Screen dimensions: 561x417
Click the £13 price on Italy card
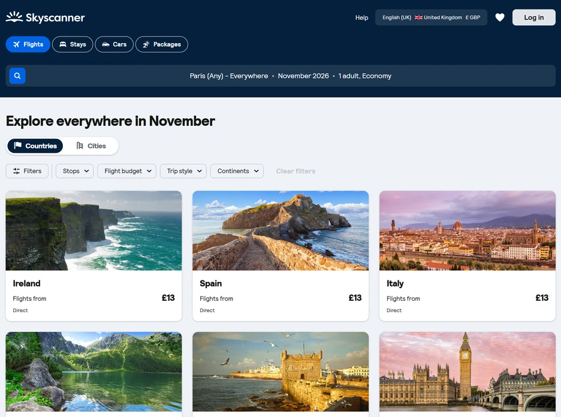(x=542, y=298)
